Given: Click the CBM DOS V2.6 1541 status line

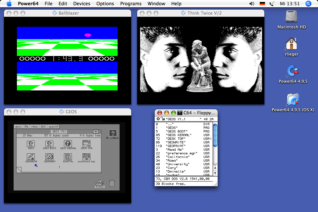Looking at the screenshot, I should click(183, 179).
